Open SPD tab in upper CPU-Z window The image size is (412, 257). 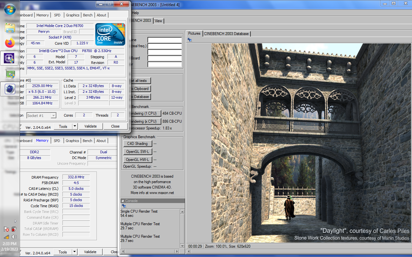[x=57, y=15]
